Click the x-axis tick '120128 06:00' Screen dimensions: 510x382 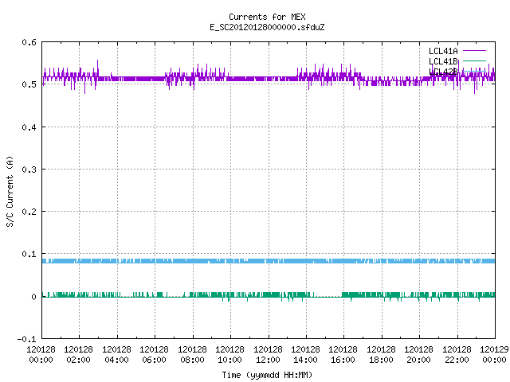(x=154, y=355)
